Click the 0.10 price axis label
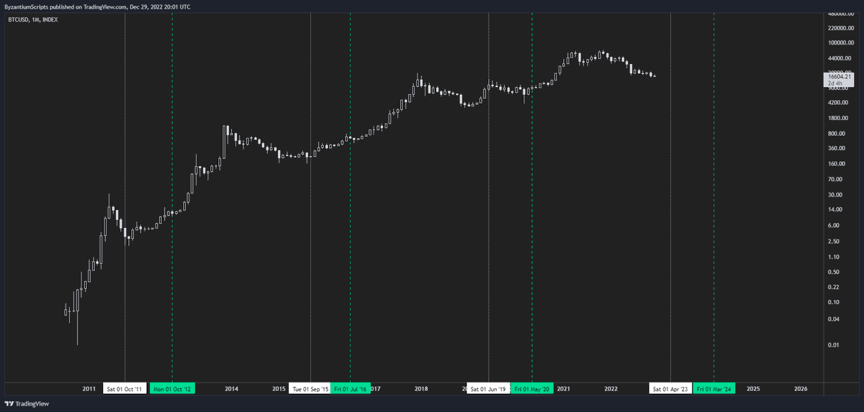This screenshot has height=412, width=864. click(x=834, y=303)
